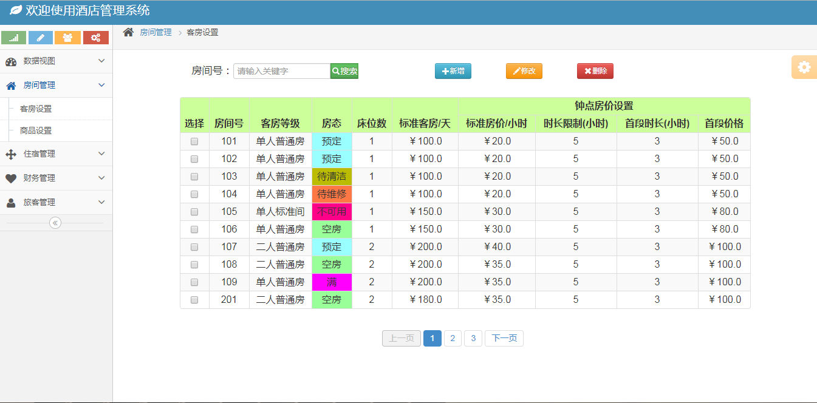
Task: Click the 首段价格 column header
Action: (724, 124)
